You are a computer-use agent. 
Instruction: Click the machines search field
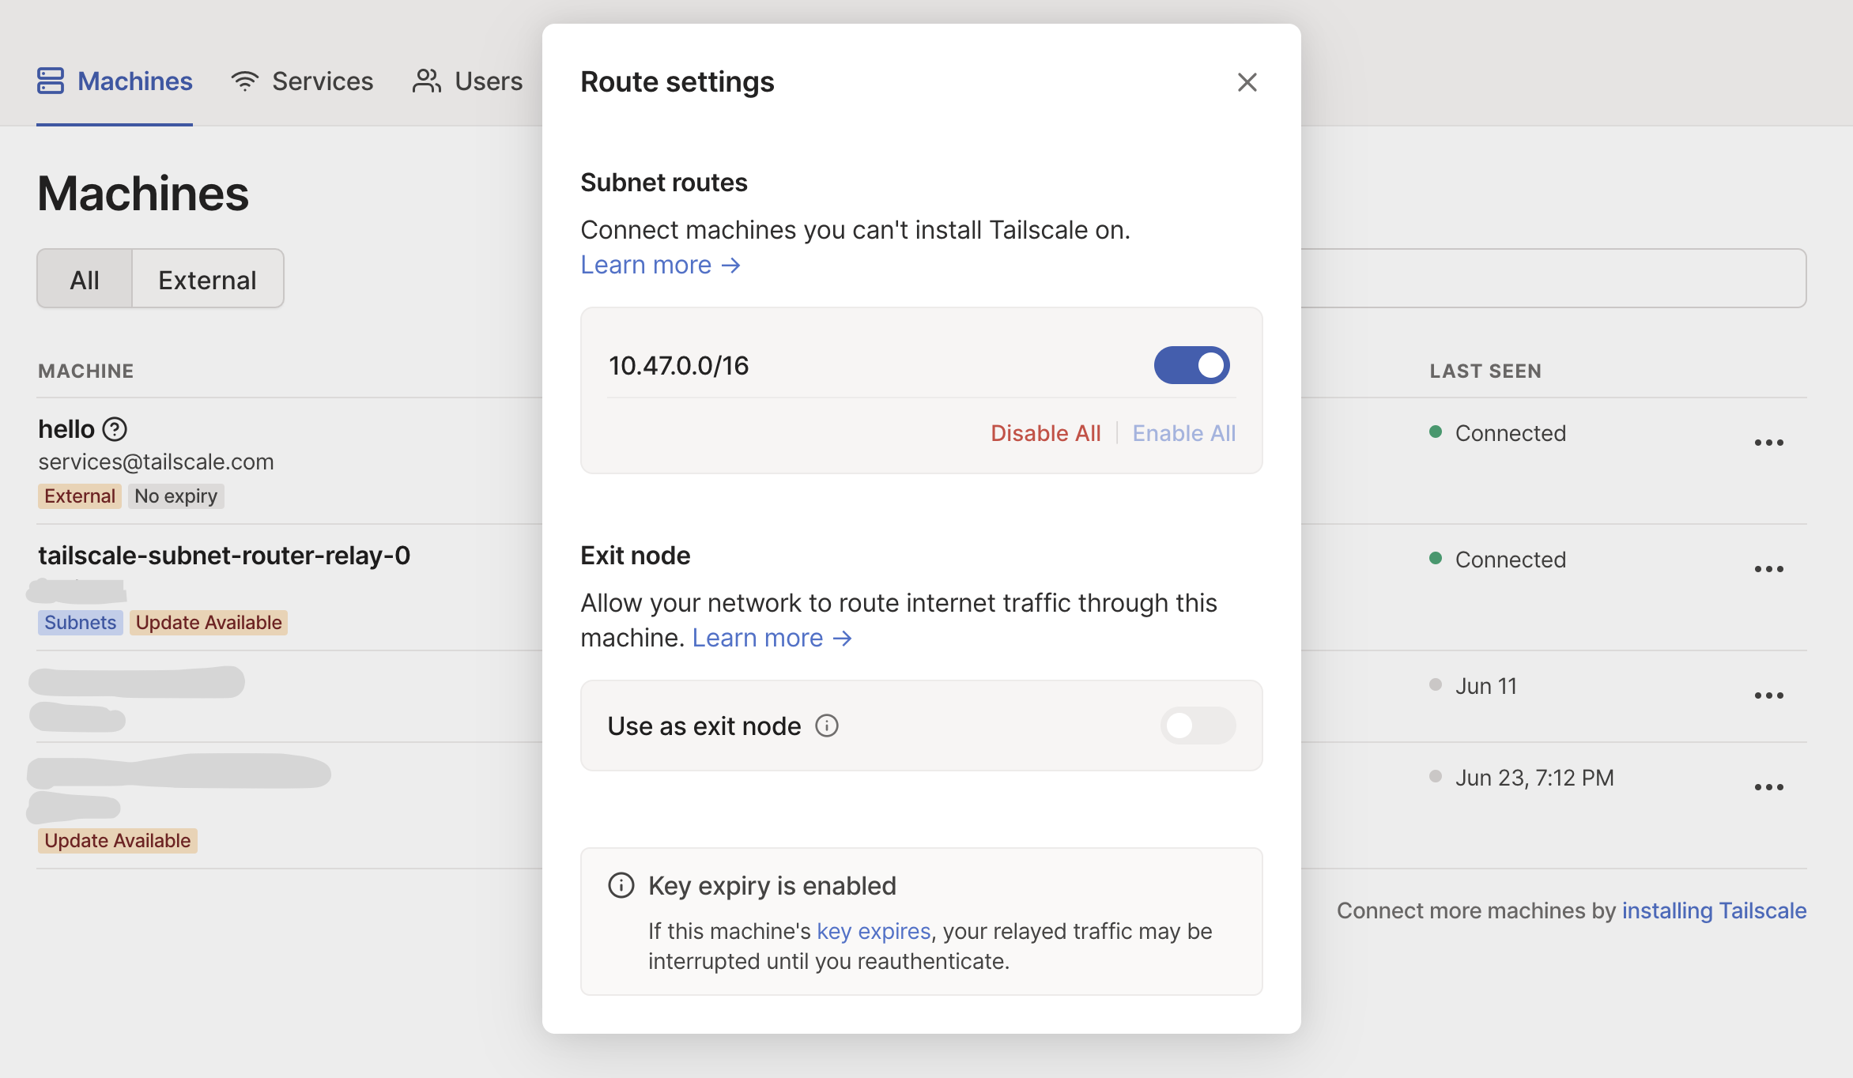(1553, 278)
